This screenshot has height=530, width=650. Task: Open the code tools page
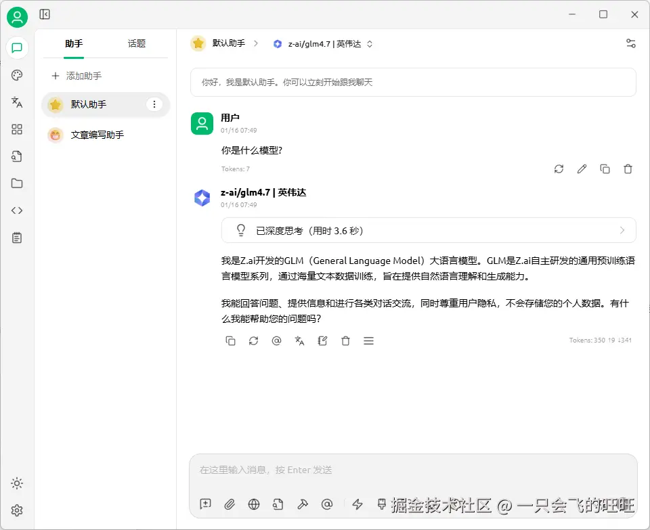[17, 211]
